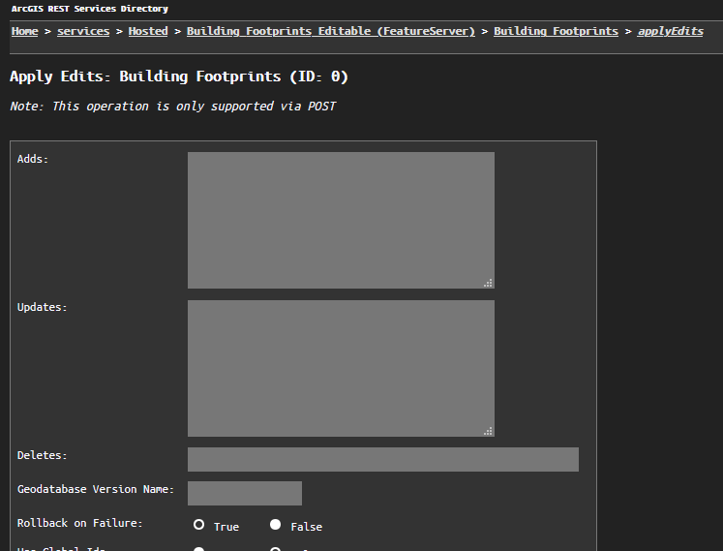723x551 pixels.
Task: Navigate to the Hosted folder link
Action: [148, 31]
